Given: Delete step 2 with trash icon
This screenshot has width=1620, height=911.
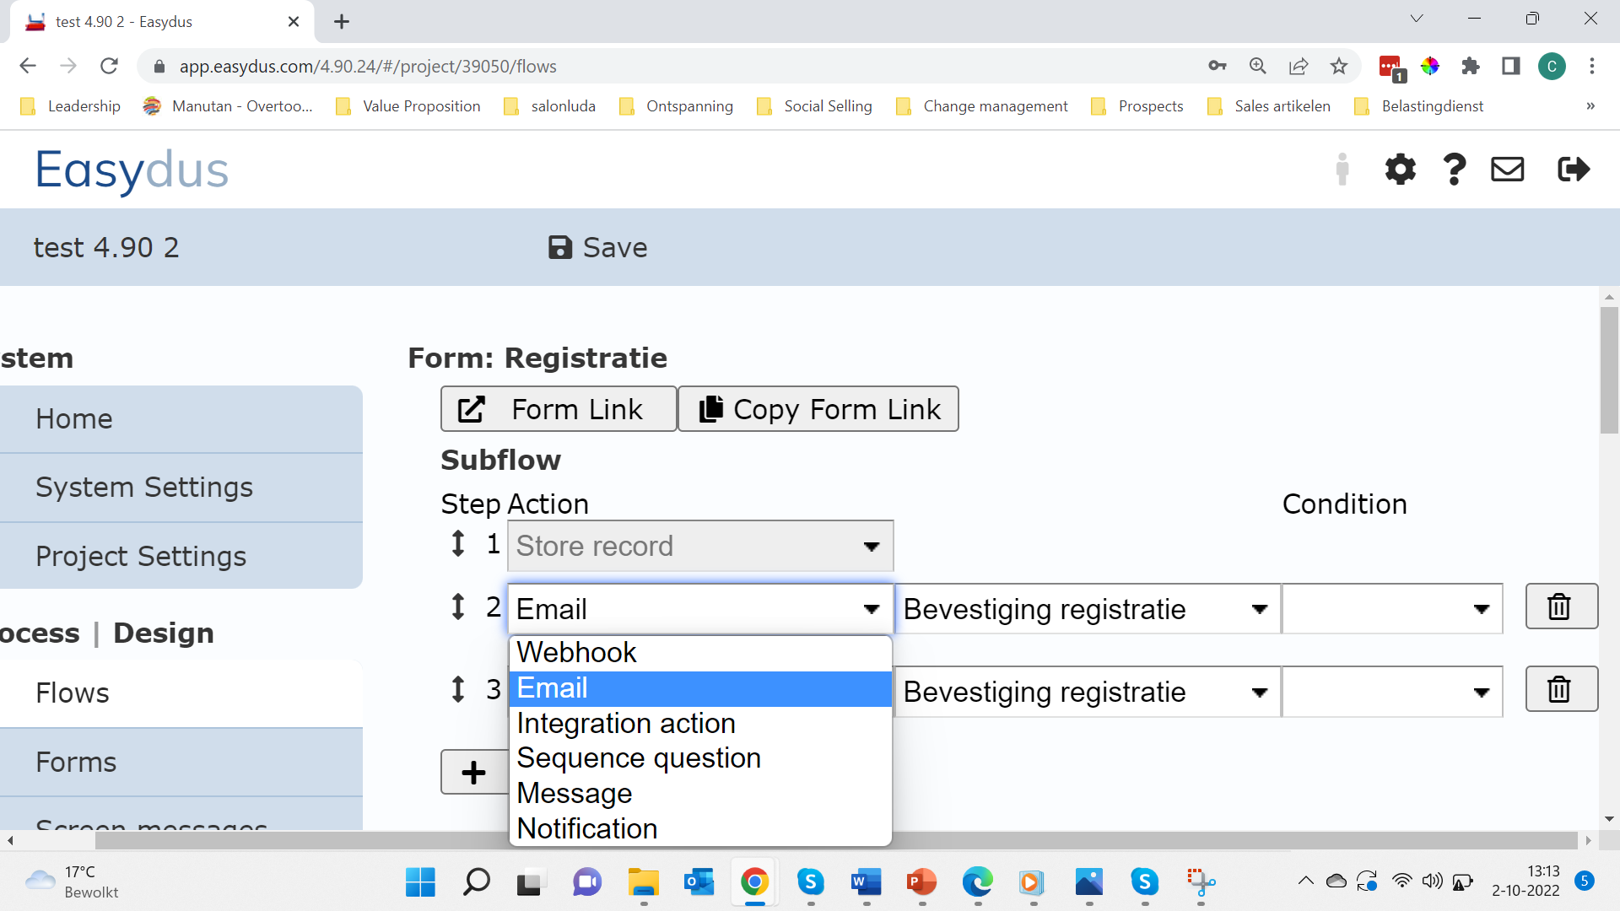Looking at the screenshot, I should coord(1561,606).
